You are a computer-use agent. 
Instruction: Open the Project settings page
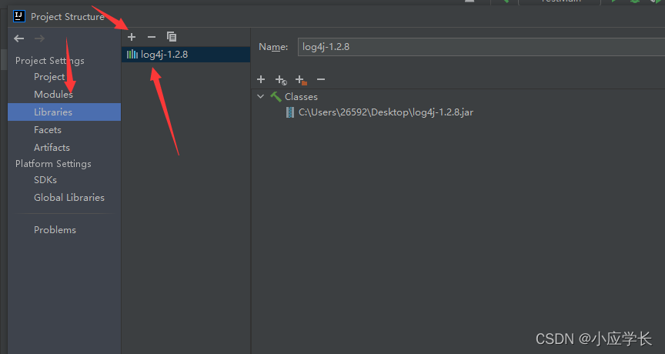point(49,77)
